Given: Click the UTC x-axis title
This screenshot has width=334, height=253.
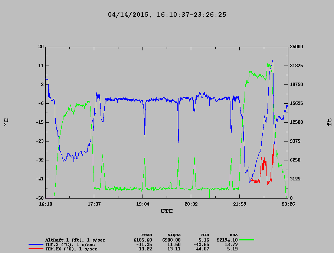Looking at the screenshot, I should click(x=167, y=211).
